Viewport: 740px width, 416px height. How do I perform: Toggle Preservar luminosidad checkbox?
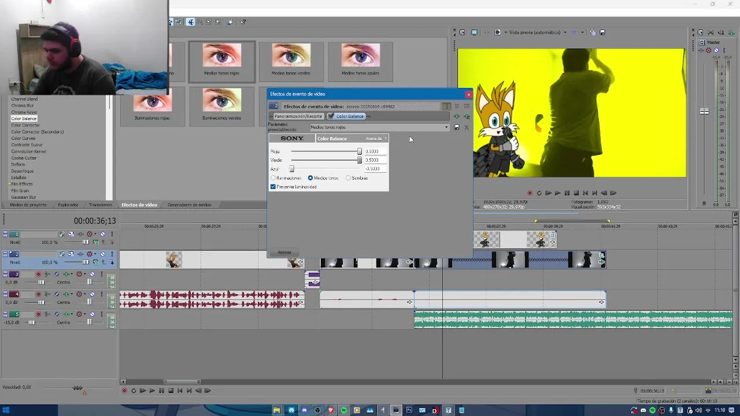[x=273, y=187]
